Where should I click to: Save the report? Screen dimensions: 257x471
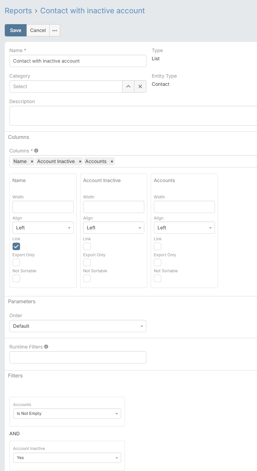(x=16, y=30)
